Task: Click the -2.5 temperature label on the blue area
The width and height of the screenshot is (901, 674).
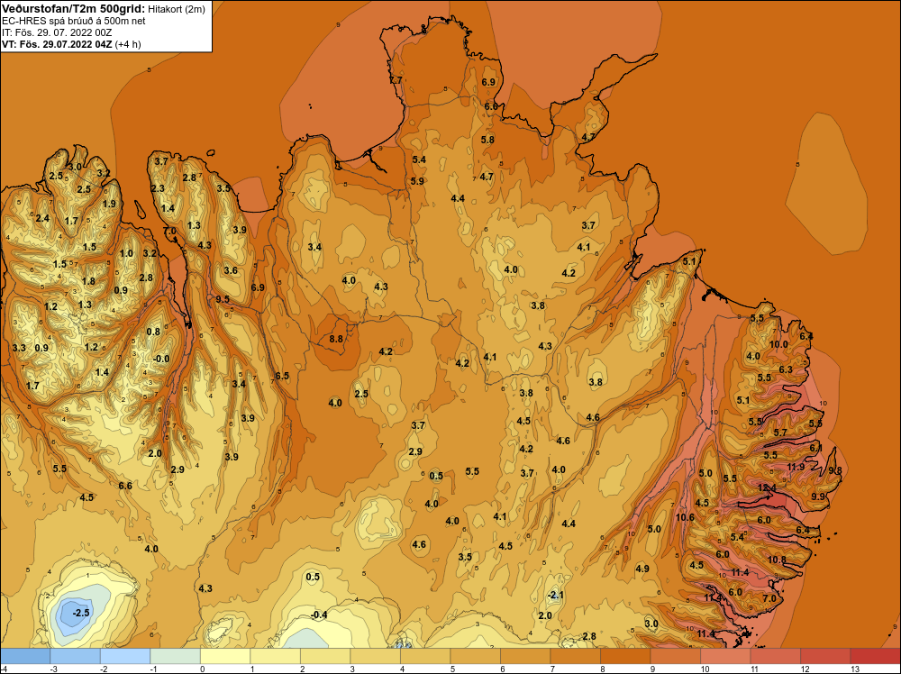Action: tap(81, 613)
